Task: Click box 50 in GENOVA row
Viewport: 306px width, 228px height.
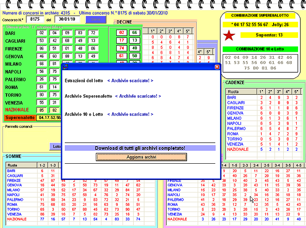Action: point(135,56)
